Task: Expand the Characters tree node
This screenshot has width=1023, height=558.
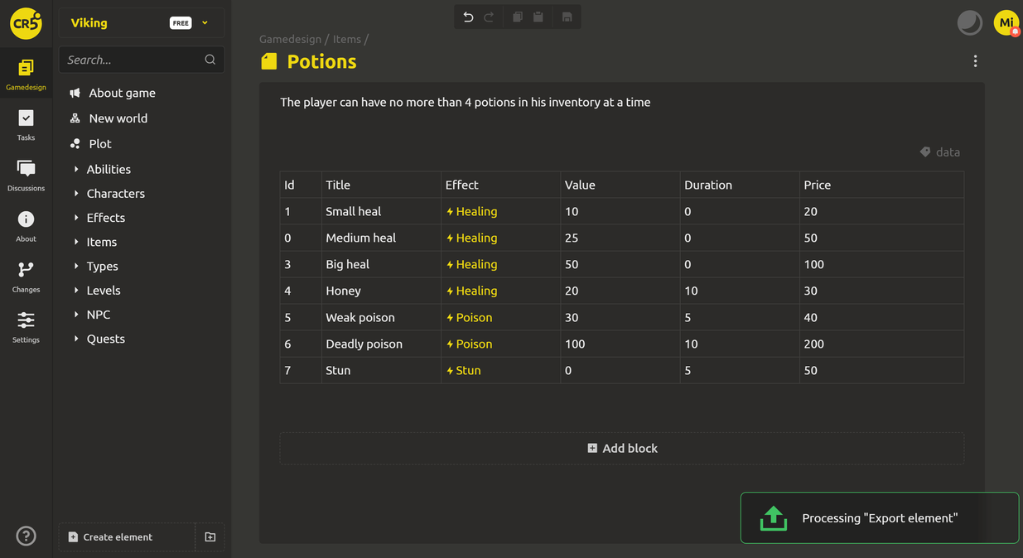Action: (76, 194)
